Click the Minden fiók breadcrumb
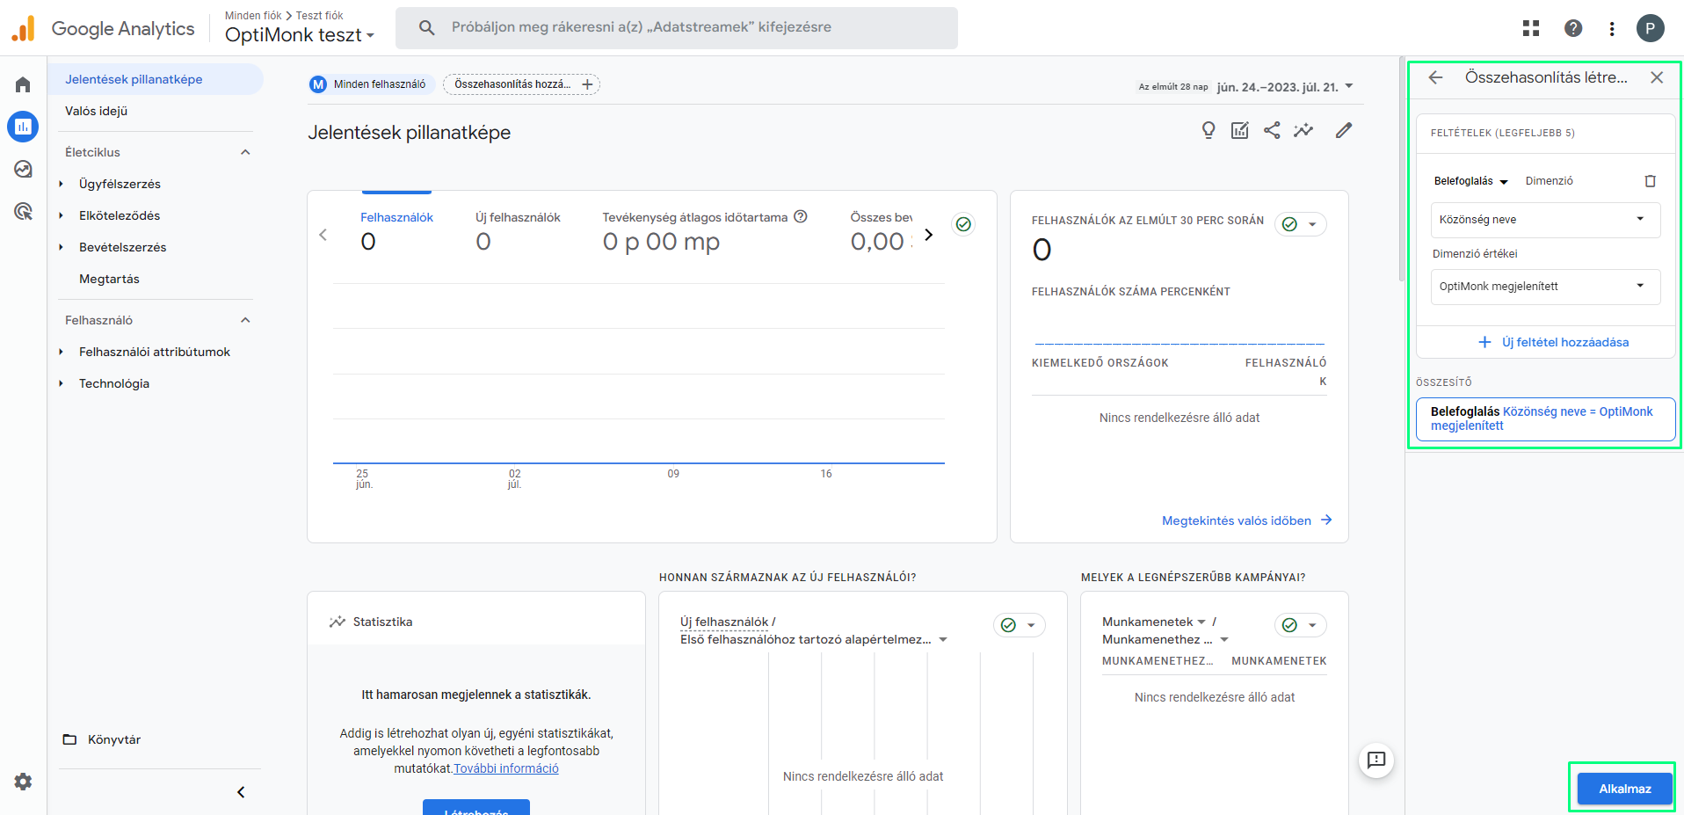 (253, 16)
